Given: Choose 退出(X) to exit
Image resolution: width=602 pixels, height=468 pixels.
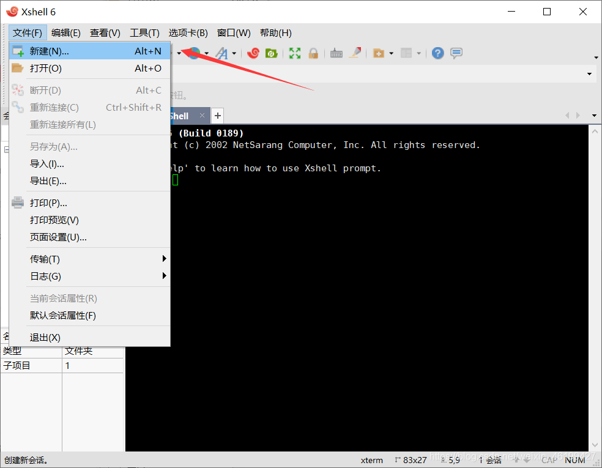Looking at the screenshot, I should click(x=90, y=338).
